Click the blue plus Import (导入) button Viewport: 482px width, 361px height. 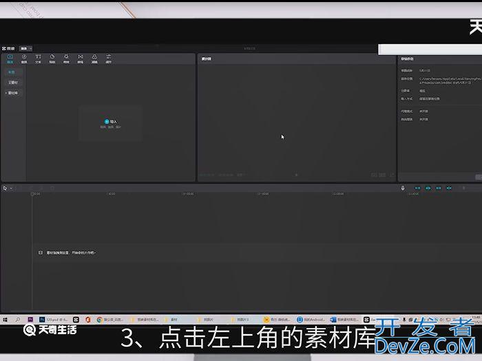click(x=111, y=122)
